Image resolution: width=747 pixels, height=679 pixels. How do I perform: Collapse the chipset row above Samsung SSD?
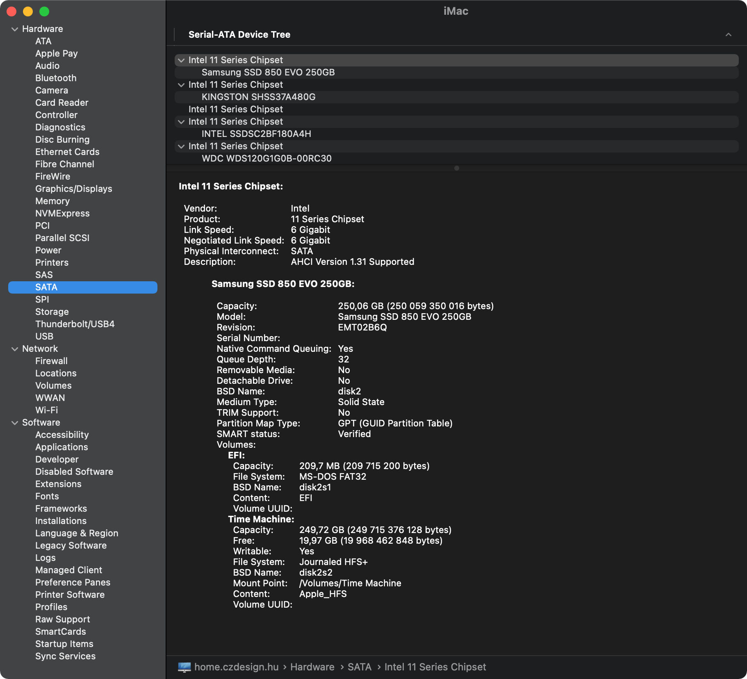tap(181, 60)
